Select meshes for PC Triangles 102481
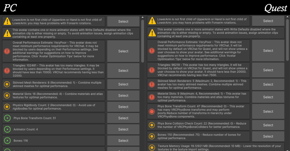 pyautogui.click(x=123, y=70)
